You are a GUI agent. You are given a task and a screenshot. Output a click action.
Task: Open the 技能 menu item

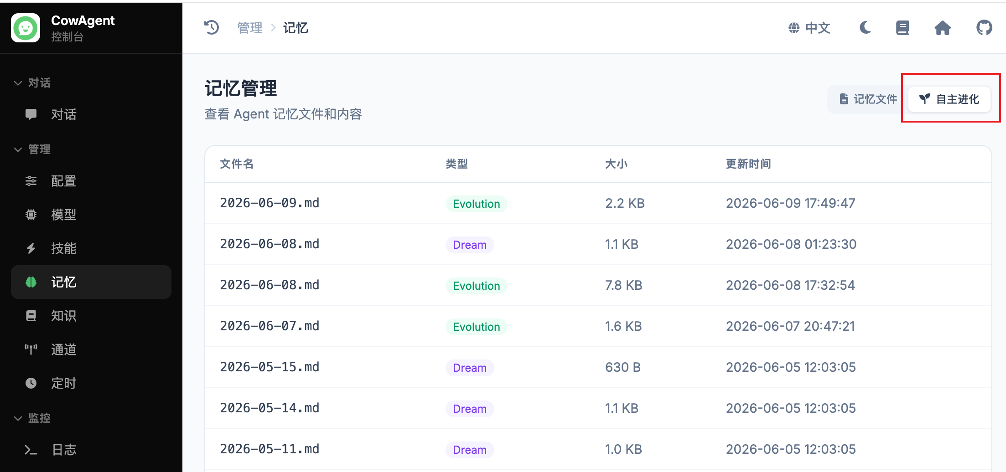pos(91,248)
